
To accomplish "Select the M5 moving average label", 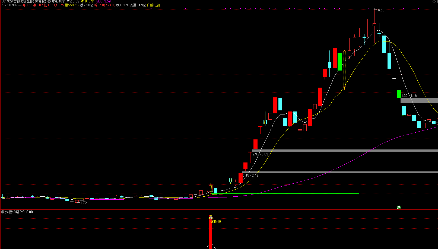I will click(x=73, y=2).
